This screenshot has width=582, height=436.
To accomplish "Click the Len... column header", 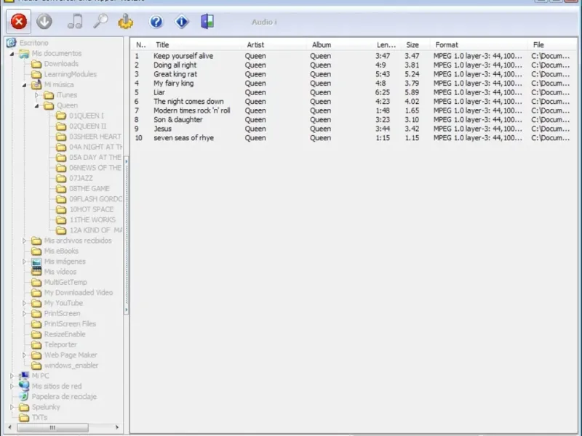I will point(386,45).
